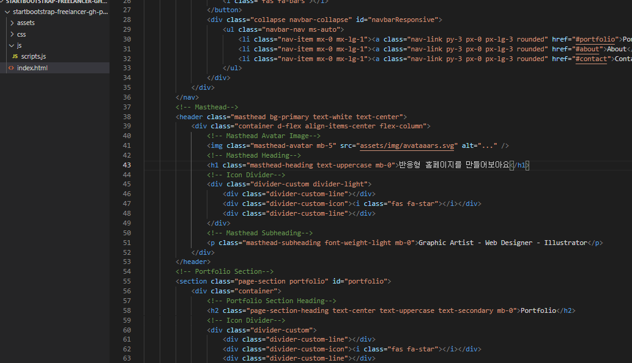The image size is (632, 363).
Task: Click the closing </nav> tag
Action: [x=187, y=97]
